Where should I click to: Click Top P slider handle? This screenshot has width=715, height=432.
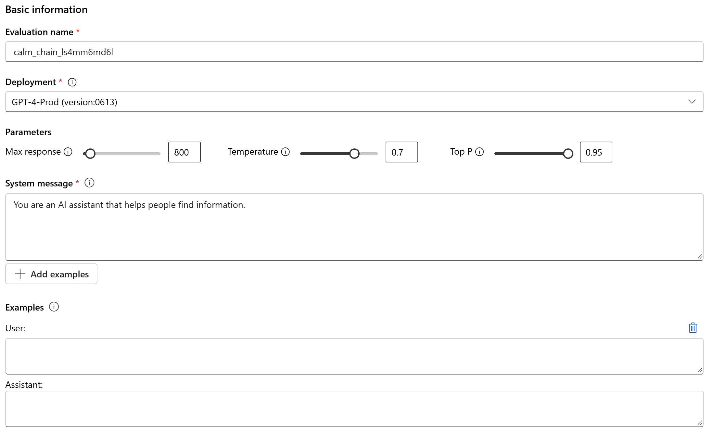(568, 154)
